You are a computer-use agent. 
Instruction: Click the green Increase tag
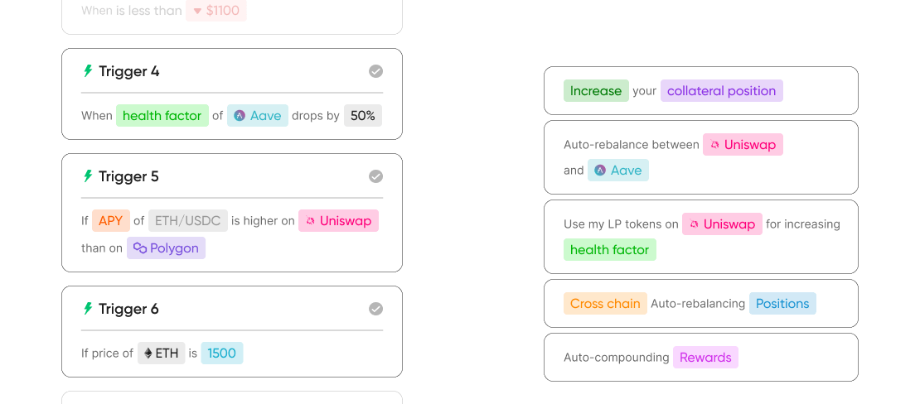click(x=595, y=91)
